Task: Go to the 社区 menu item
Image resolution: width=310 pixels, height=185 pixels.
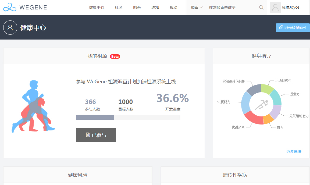Action: [119, 7]
